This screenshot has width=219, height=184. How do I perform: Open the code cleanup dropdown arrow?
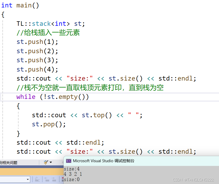51,162
